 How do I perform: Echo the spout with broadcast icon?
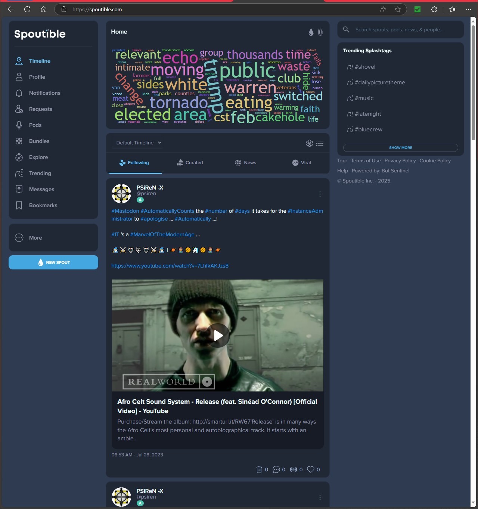[294, 469]
